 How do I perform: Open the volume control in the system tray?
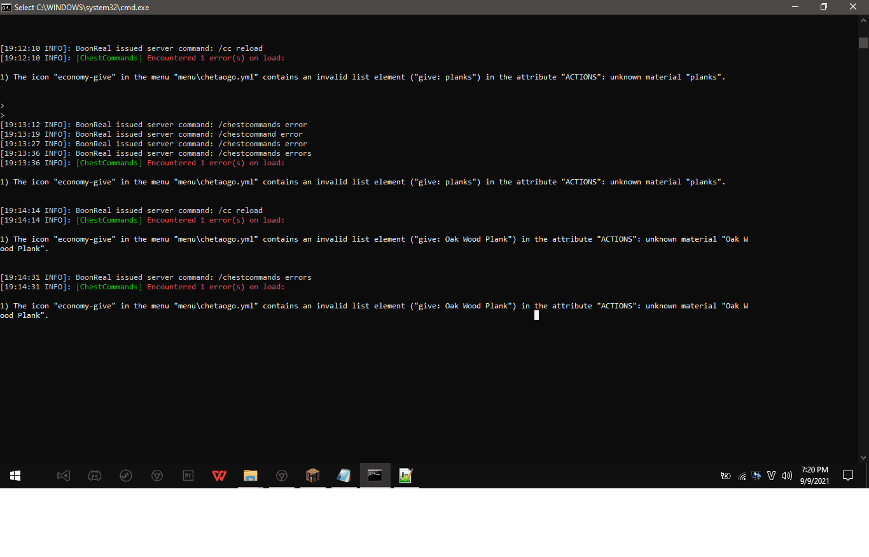tap(786, 476)
